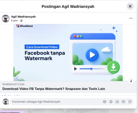The height and width of the screenshot is (113, 138).
Task: Select the 'Postingan Agil Wadriansyah' dialog title
Action: click(68, 7)
